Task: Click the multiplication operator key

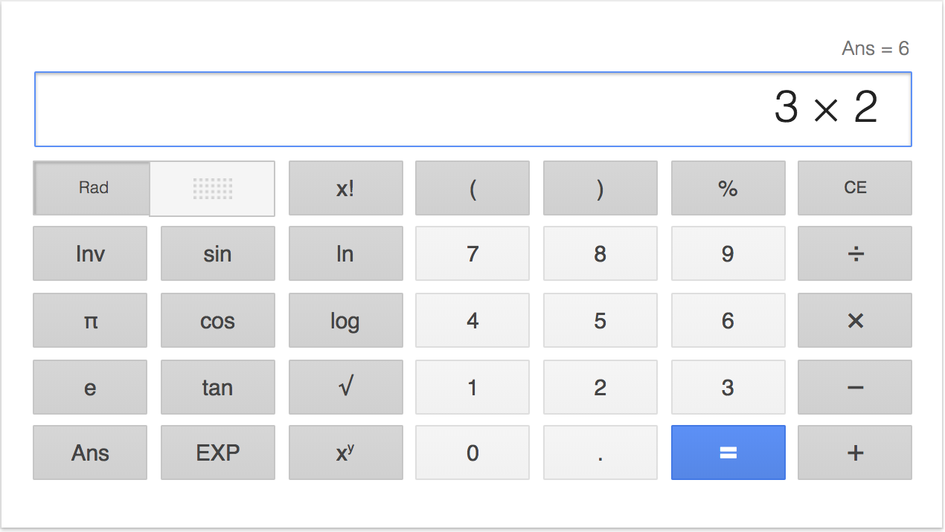Action: tap(854, 320)
